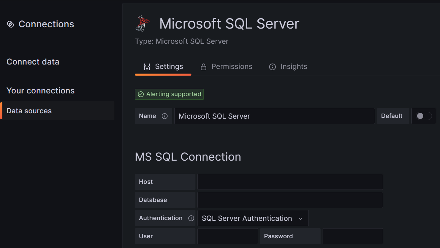Viewport: 440px width, 248px height.
Task: Click the Alerting supported badge text
Action: pos(174,94)
